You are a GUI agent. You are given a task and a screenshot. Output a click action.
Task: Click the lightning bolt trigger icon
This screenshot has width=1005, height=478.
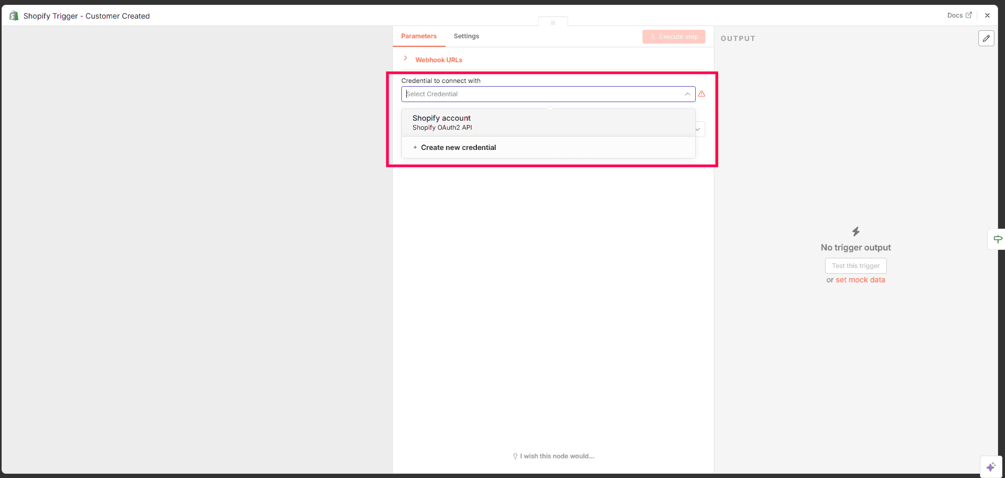click(x=855, y=231)
